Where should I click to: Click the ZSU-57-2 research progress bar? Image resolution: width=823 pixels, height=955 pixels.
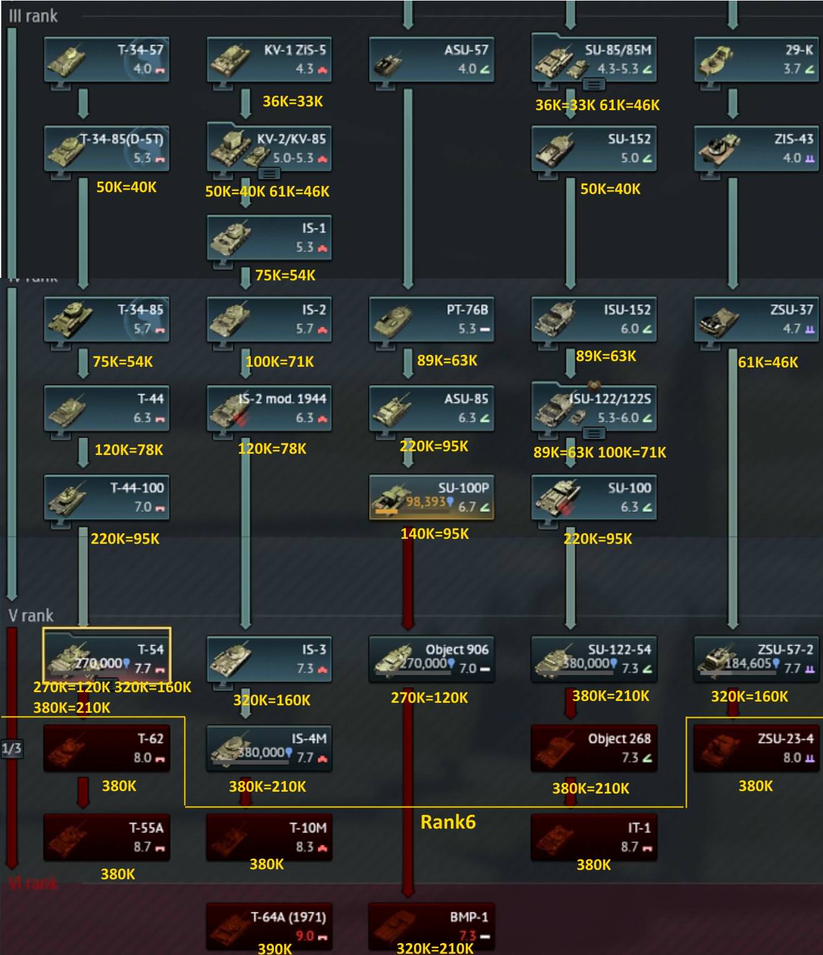click(x=738, y=673)
